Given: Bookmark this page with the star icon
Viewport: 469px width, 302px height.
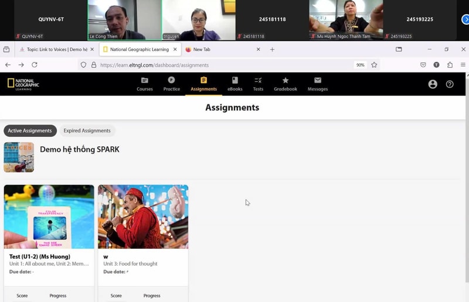Looking at the screenshot, I should 374,65.
